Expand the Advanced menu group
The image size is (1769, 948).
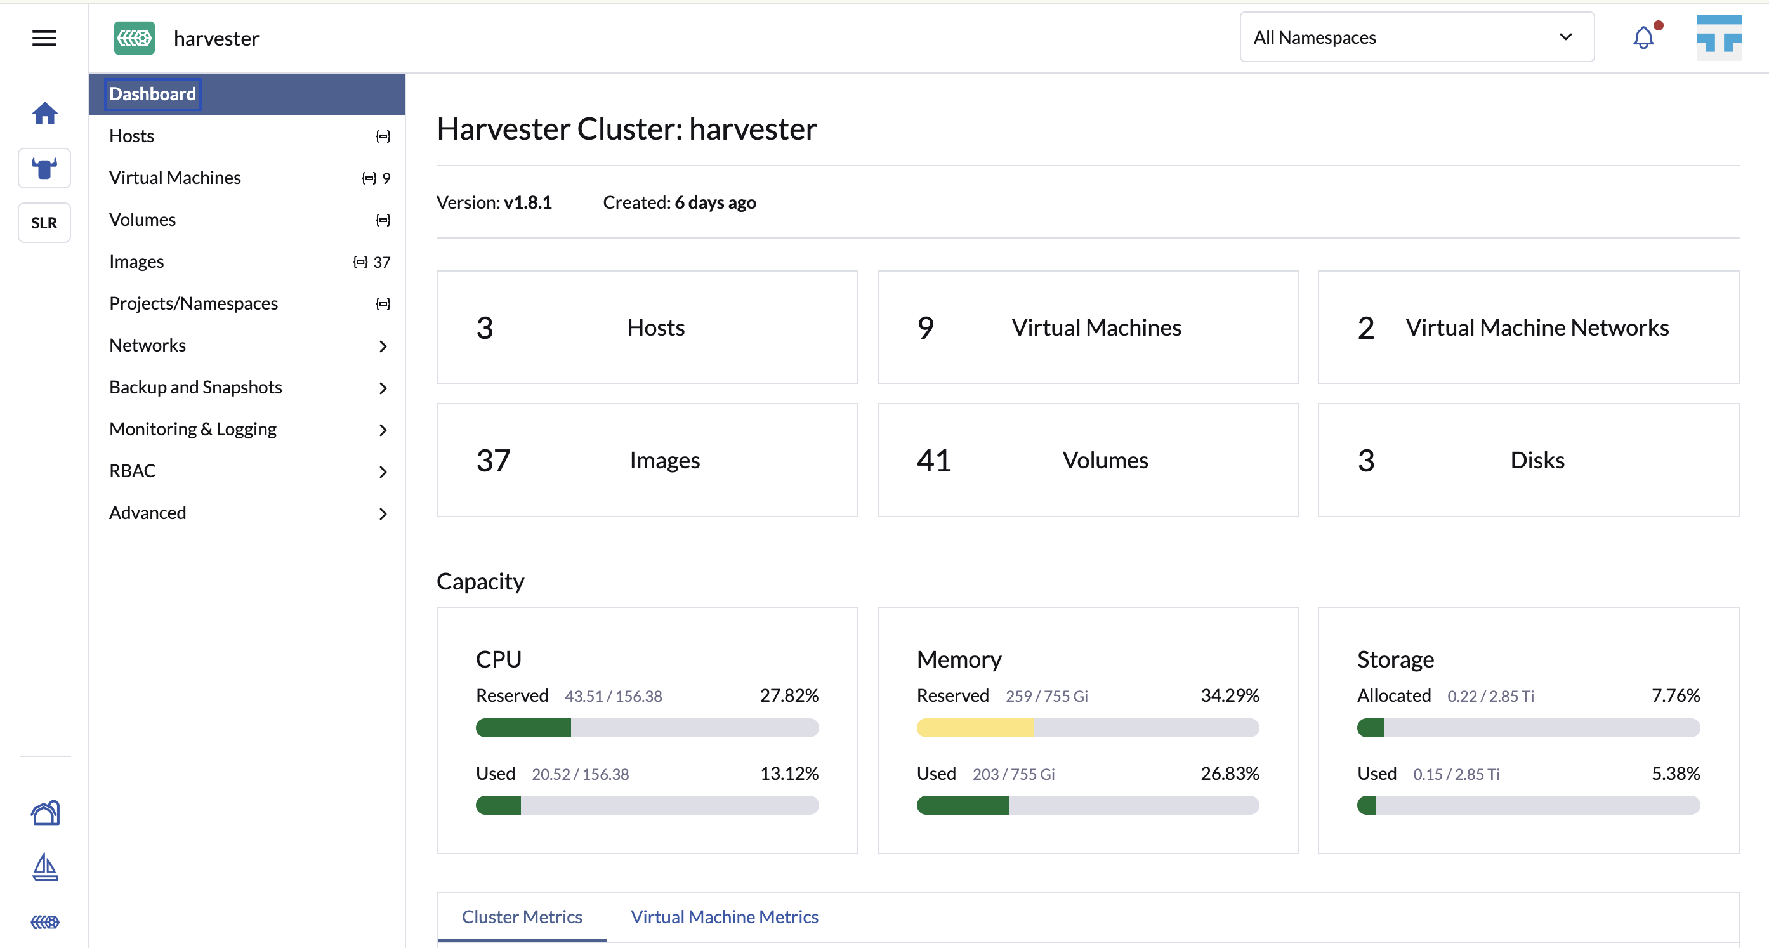(x=247, y=513)
